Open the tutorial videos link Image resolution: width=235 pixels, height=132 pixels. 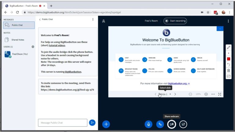(57, 45)
